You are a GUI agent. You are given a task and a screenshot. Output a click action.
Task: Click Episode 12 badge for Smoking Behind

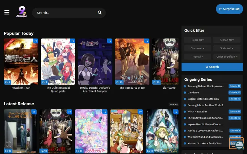coord(235,86)
